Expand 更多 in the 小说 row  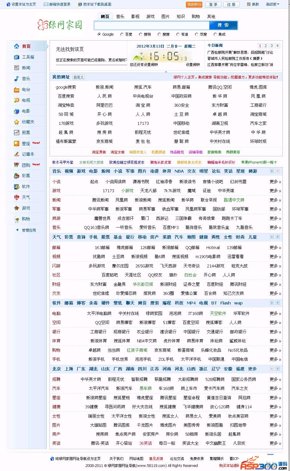[275, 181]
